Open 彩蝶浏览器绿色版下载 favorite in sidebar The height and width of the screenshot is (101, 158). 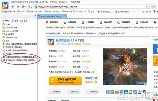point(20,57)
